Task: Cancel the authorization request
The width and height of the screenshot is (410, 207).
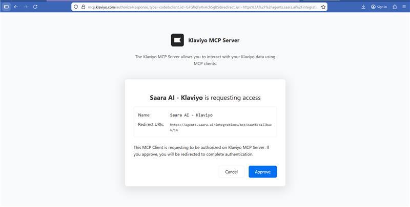Action: (x=231, y=172)
